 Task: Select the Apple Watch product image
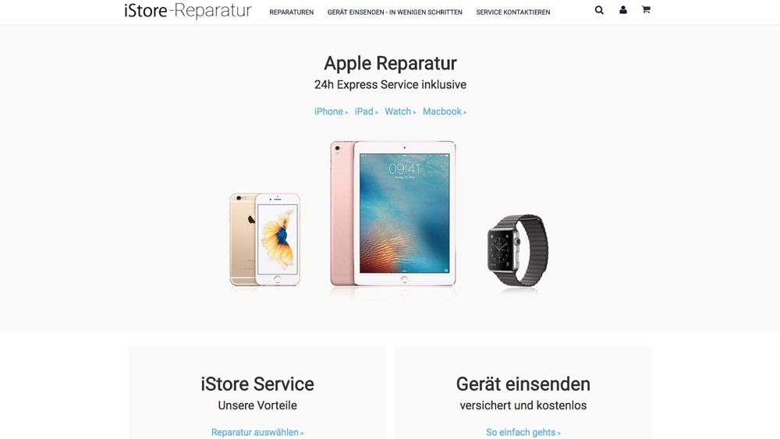point(518,250)
